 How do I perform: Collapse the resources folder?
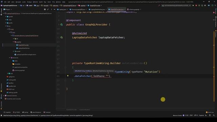pos(9,58)
